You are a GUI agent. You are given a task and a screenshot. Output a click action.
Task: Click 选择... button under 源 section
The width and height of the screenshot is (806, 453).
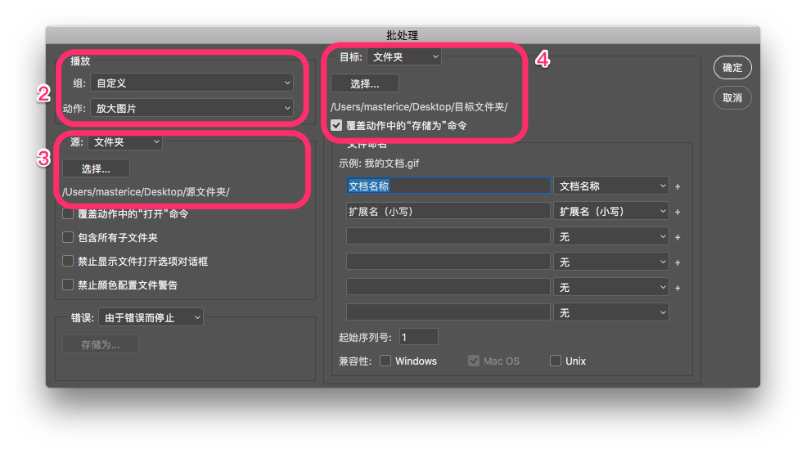click(96, 168)
